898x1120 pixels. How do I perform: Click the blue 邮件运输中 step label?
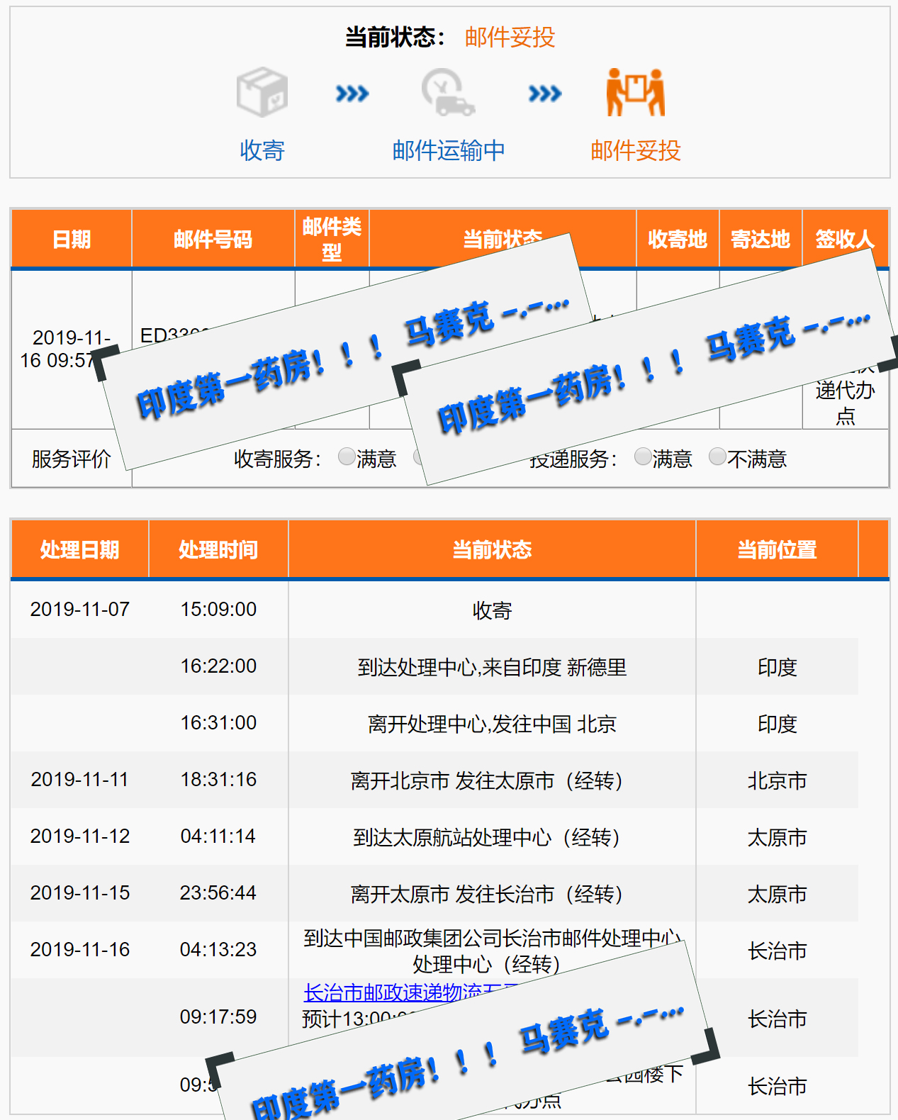[448, 150]
